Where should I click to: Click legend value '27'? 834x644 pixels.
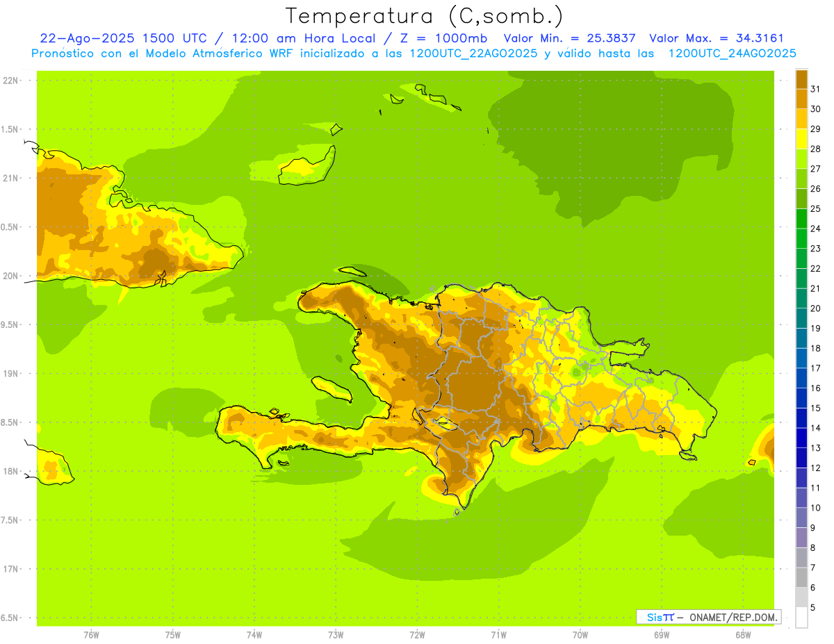point(816,169)
